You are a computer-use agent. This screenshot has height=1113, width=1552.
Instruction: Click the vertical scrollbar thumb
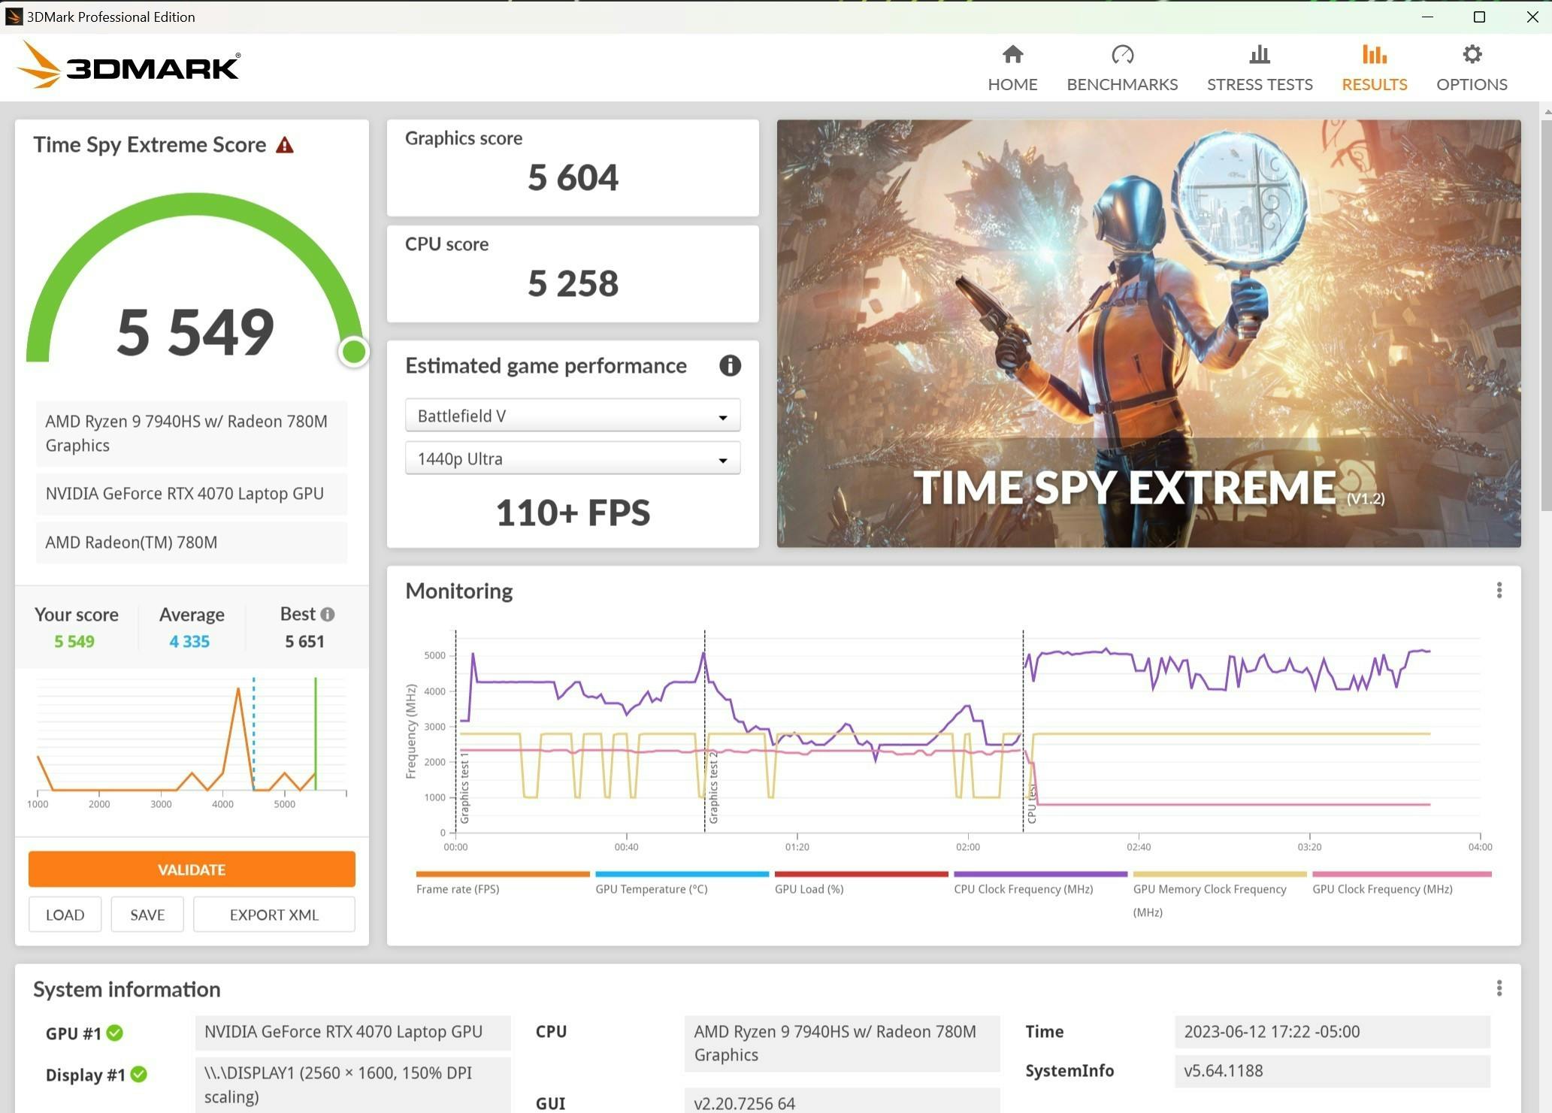(x=1546, y=314)
